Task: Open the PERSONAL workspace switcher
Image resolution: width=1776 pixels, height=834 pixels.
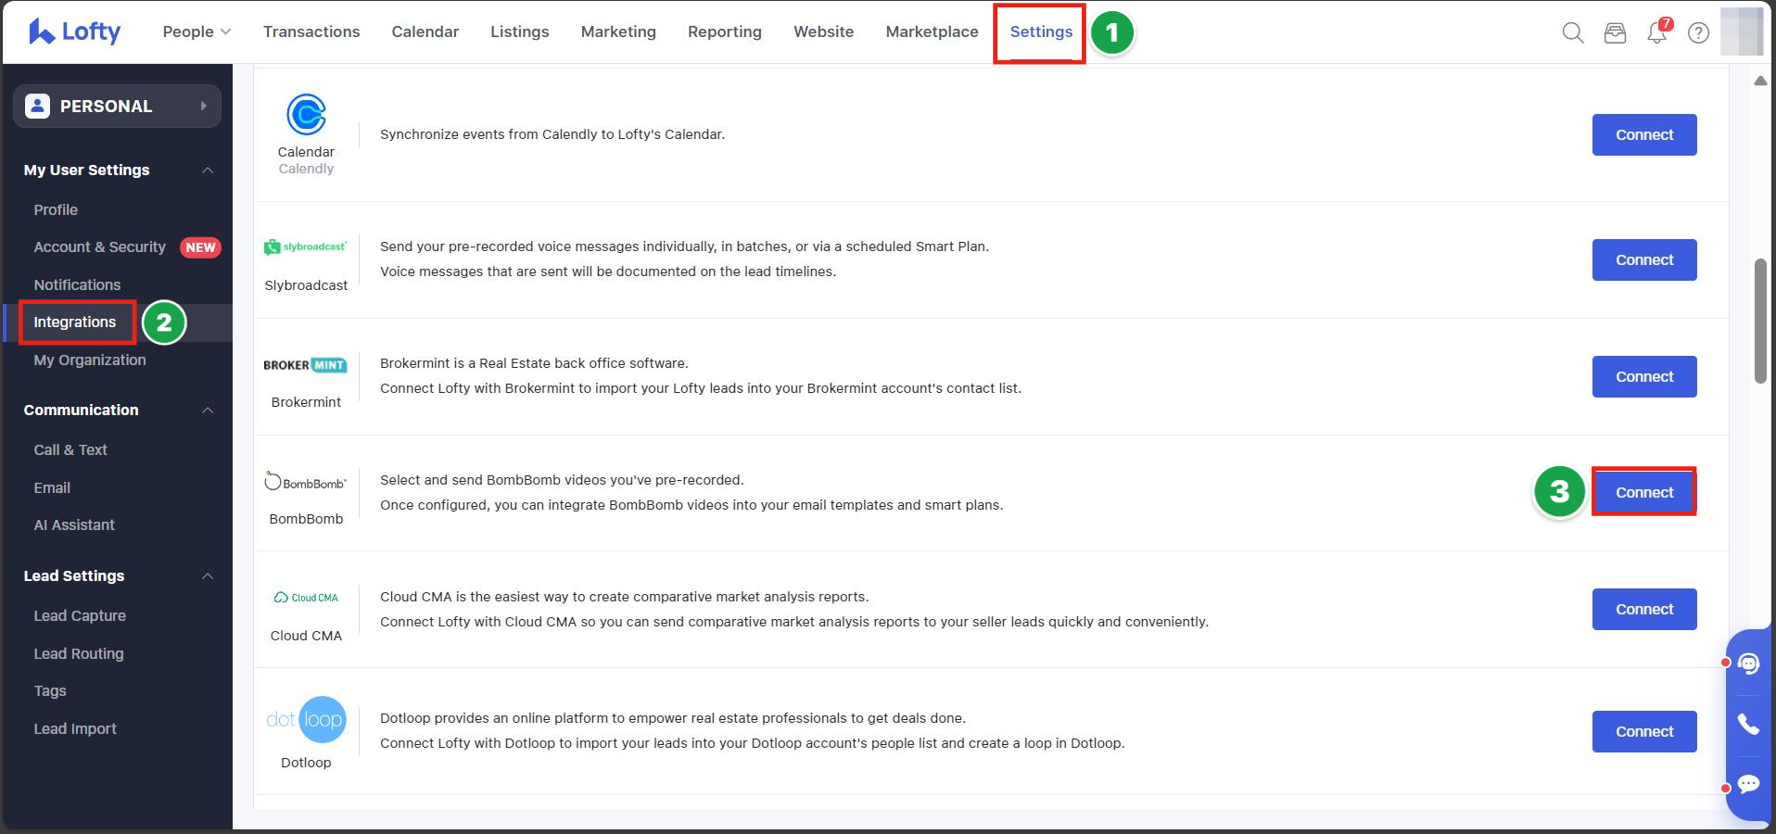Action: point(117,107)
